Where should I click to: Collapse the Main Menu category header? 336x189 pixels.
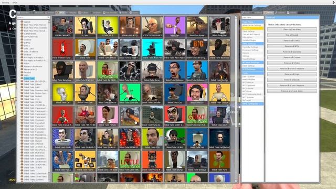253,22
